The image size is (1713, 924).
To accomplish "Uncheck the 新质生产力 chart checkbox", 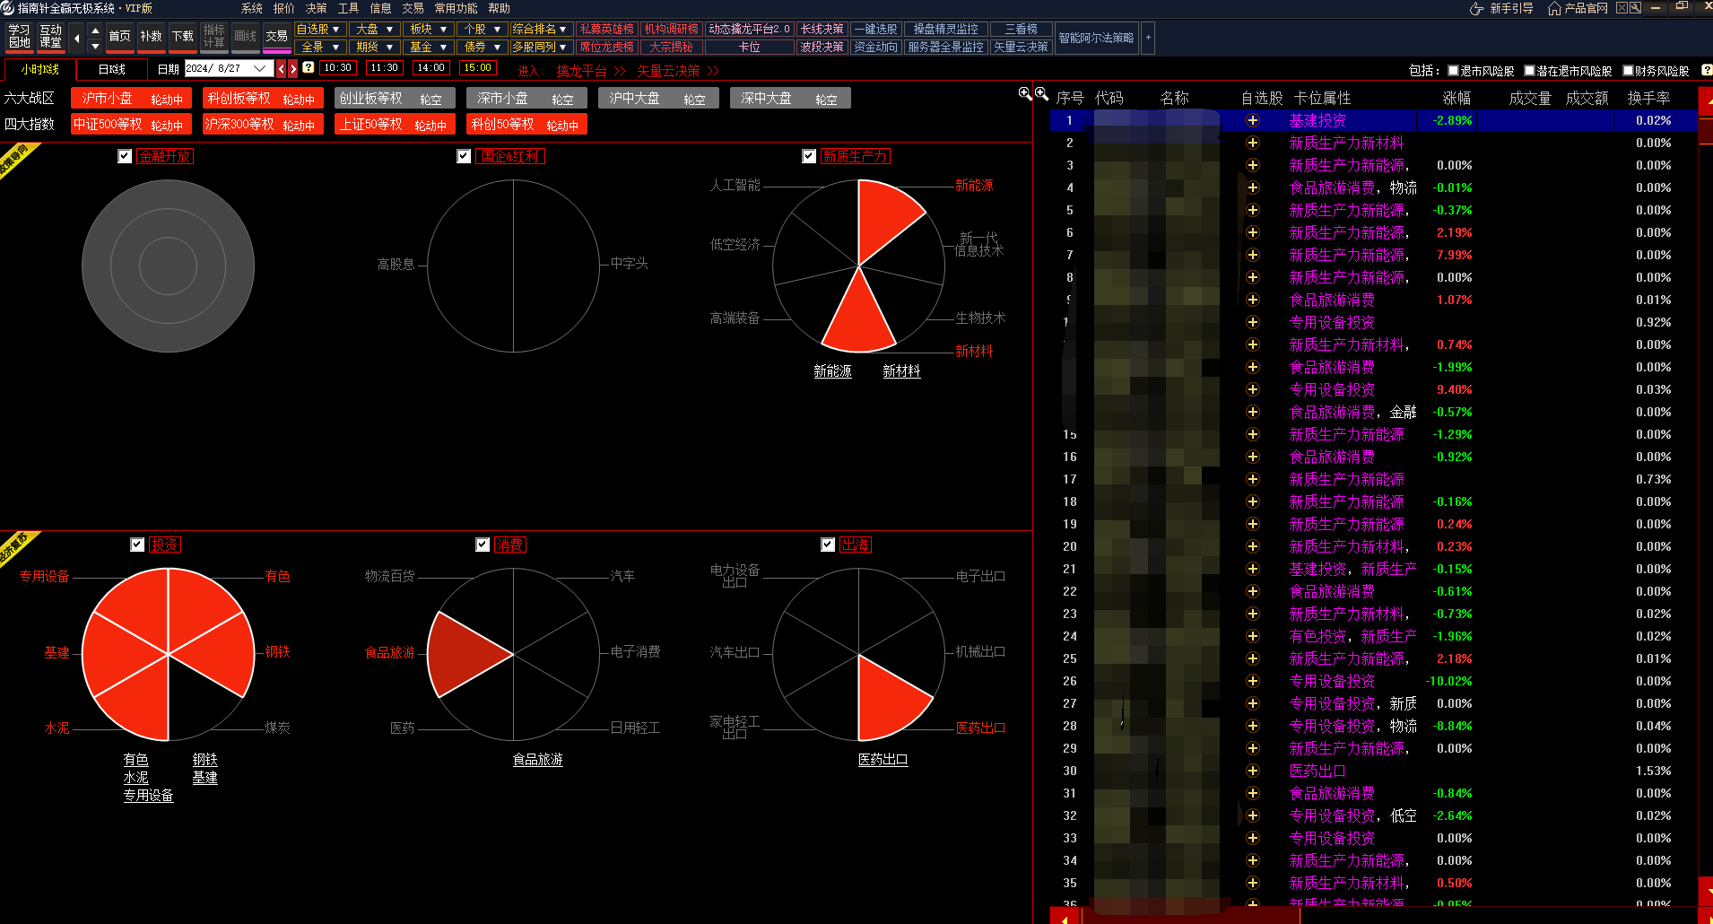I will 809,156.
